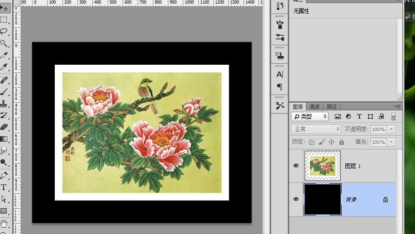
Task: Select the Horizontal Type tool
Action: click(4, 187)
